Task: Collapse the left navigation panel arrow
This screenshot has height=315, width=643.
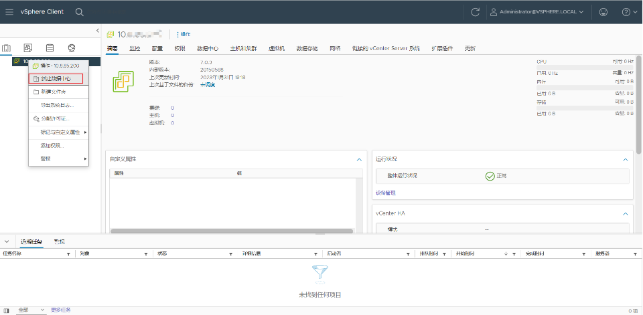Action: tap(98, 31)
